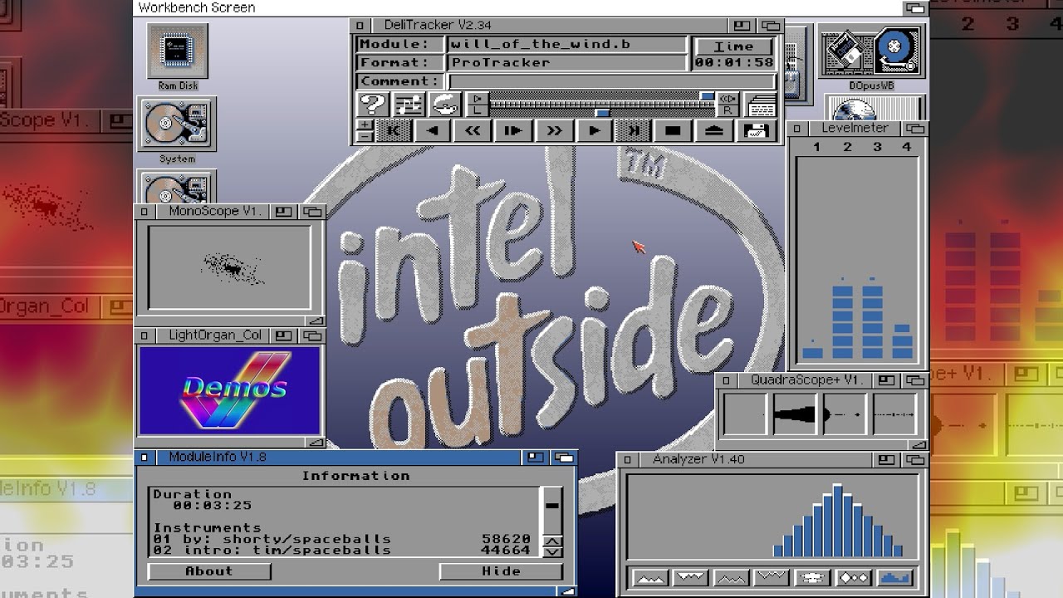Fast forward with double right arrows
The image size is (1063, 598).
(554, 130)
